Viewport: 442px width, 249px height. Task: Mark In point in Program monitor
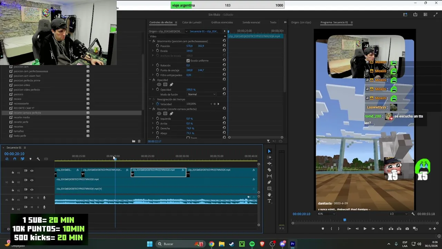331,229
